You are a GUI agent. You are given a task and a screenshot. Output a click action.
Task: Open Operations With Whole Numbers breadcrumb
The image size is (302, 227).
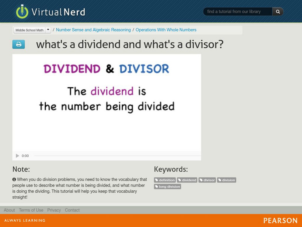point(166,30)
